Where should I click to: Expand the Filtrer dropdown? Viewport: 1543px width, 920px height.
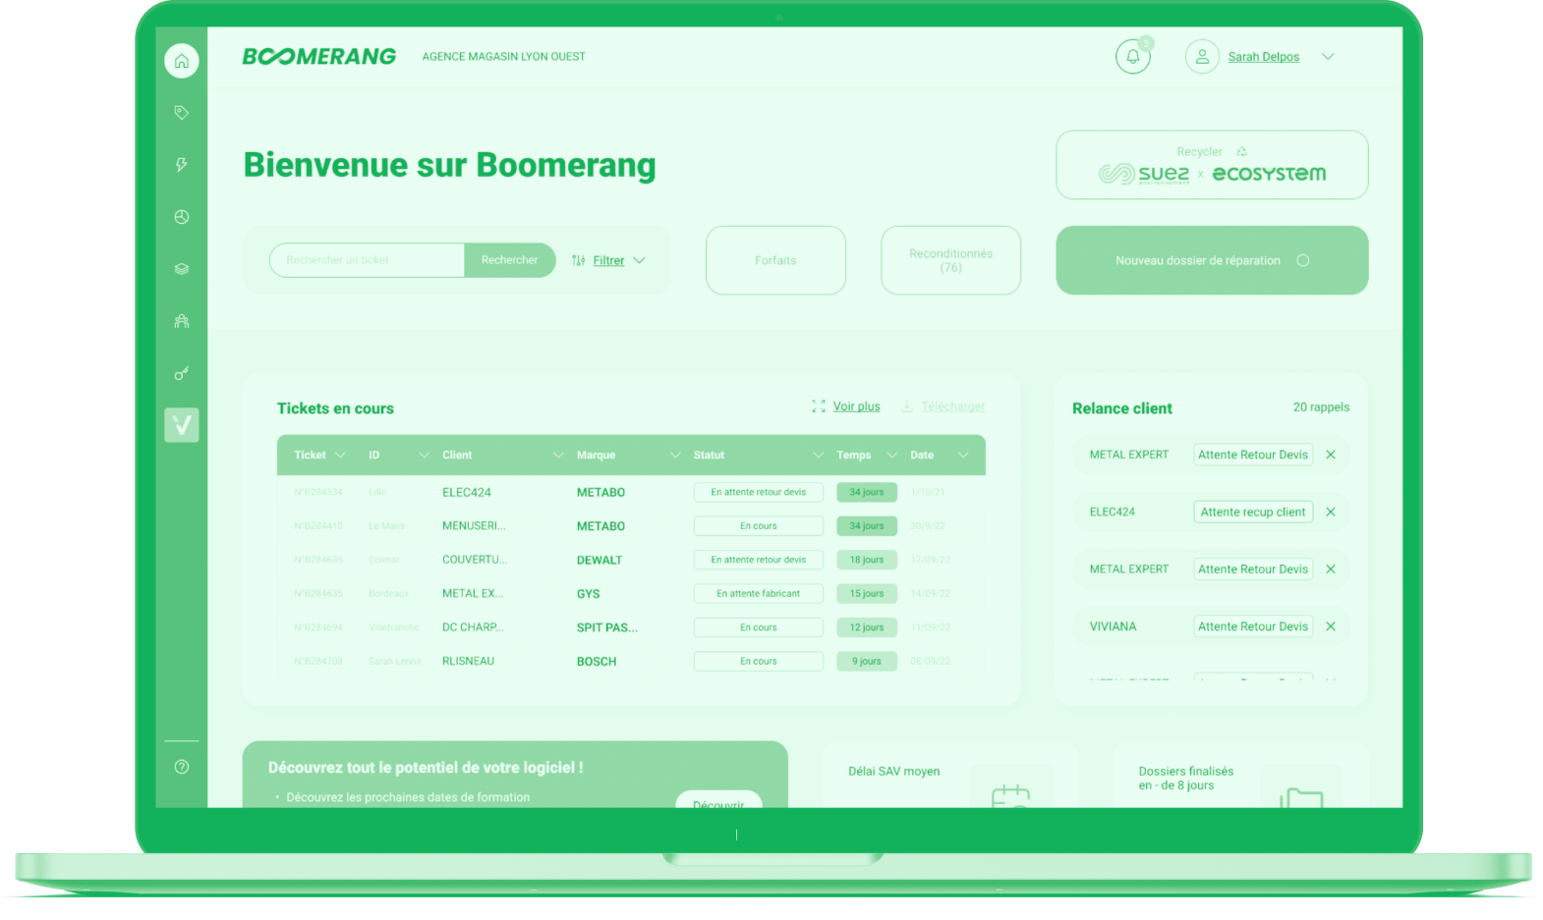[x=639, y=260]
